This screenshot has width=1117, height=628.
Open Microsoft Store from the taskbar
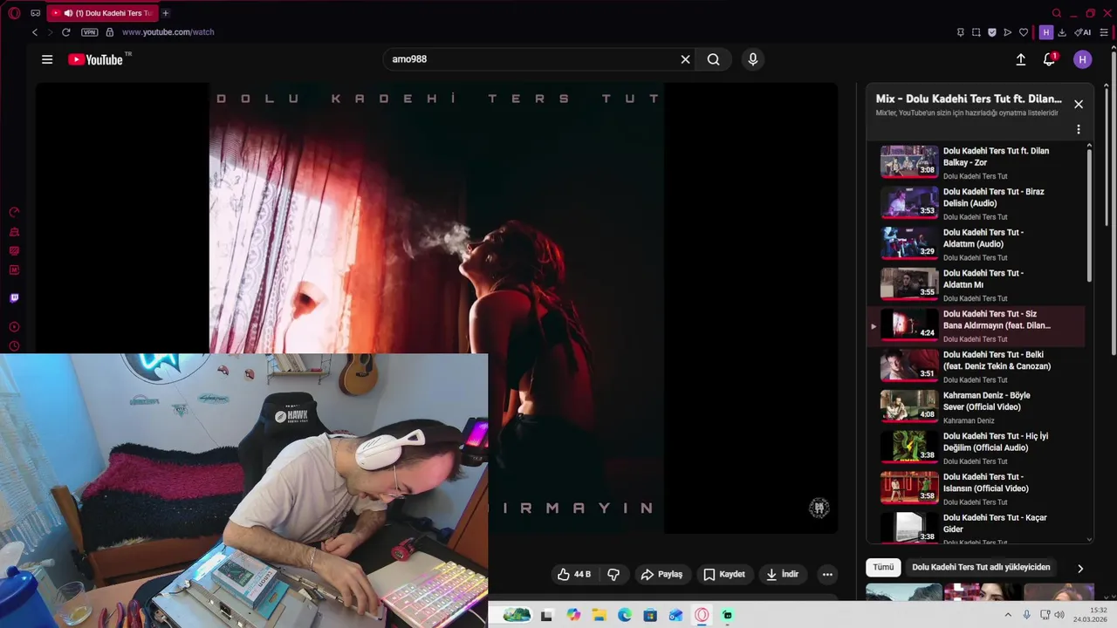(650, 615)
